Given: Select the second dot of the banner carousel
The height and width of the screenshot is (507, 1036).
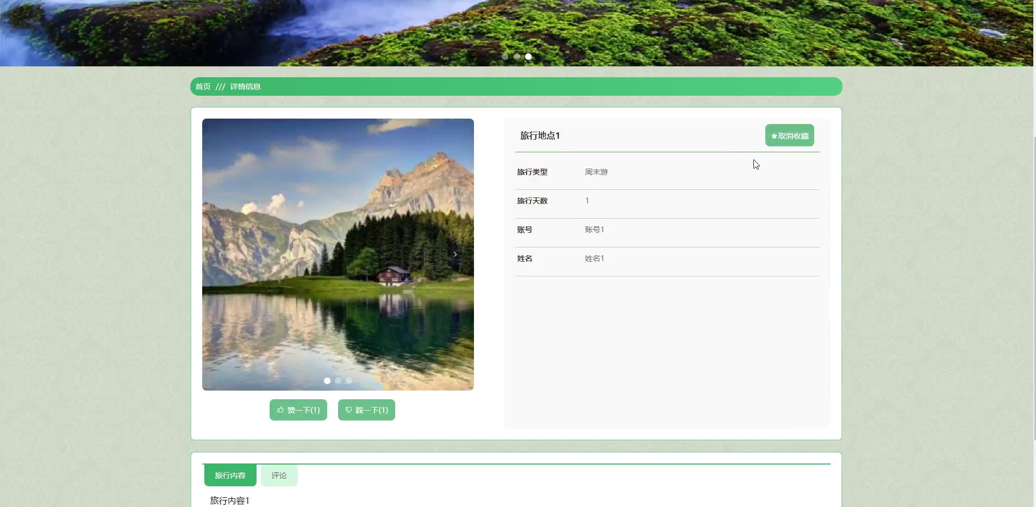Looking at the screenshot, I should point(516,56).
